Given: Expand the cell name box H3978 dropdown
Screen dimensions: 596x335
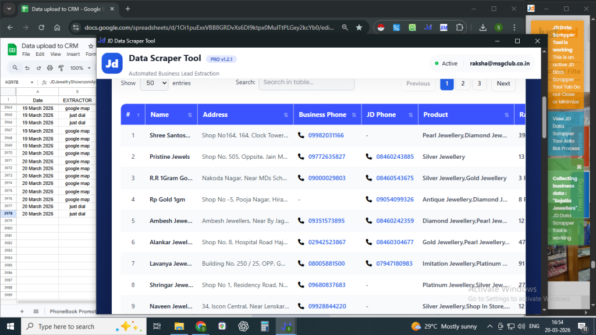Looking at the screenshot, I should click(31, 83).
